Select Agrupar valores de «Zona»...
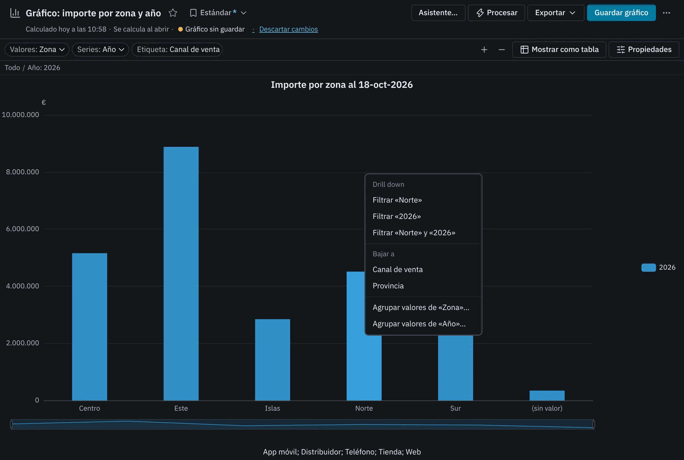 point(423,307)
